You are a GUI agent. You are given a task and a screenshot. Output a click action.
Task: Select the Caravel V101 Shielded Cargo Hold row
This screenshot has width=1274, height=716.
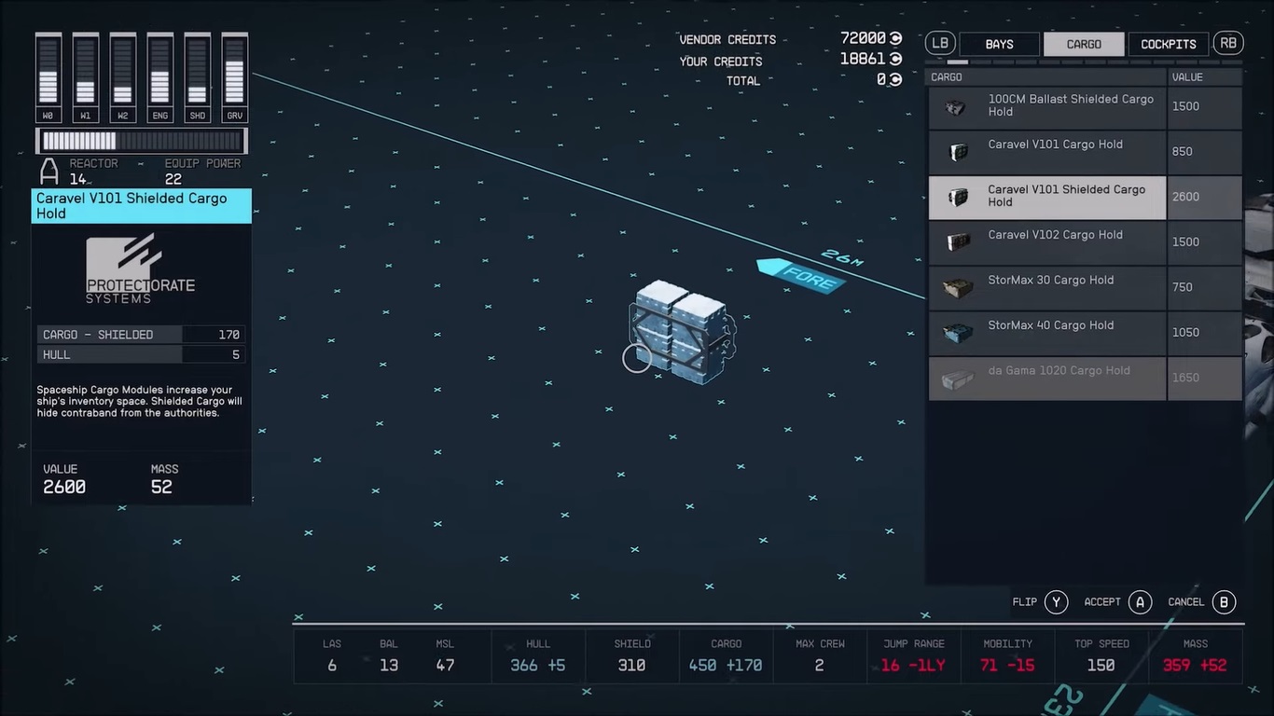coord(1085,198)
